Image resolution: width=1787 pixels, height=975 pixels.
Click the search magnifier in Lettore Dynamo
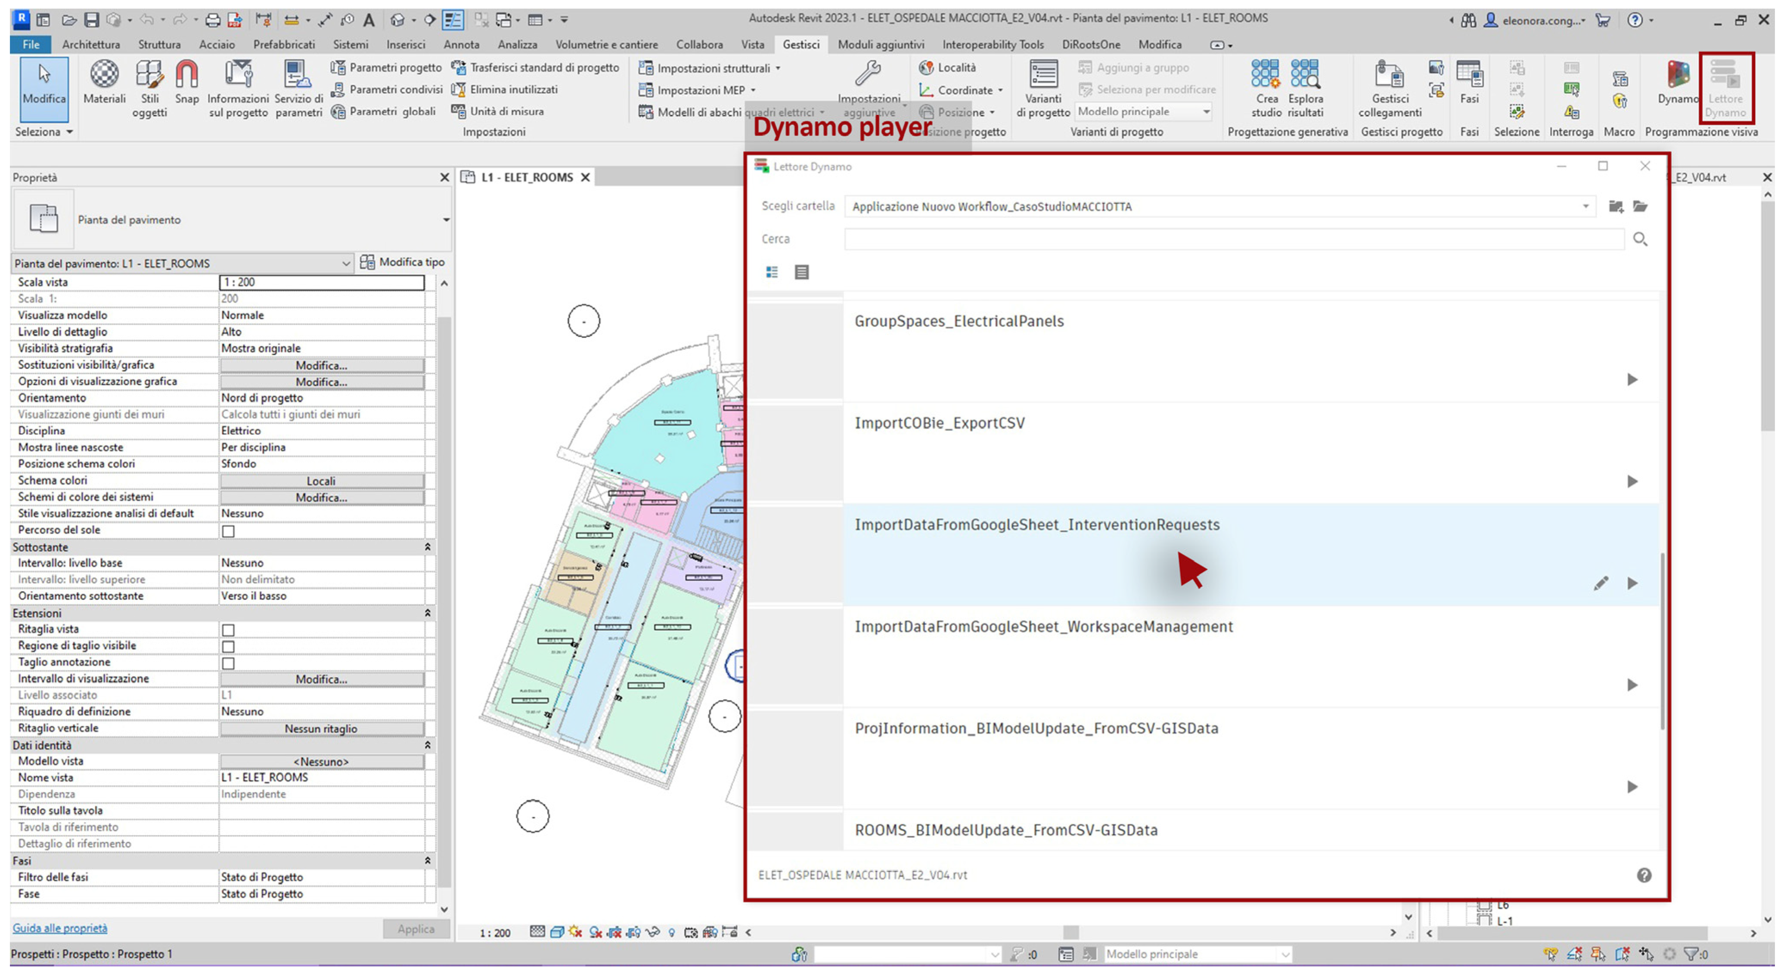[1639, 239]
